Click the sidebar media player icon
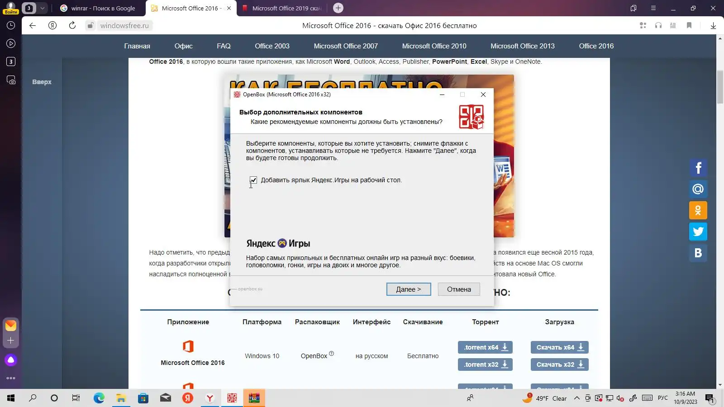The image size is (724, 407). point(11,43)
